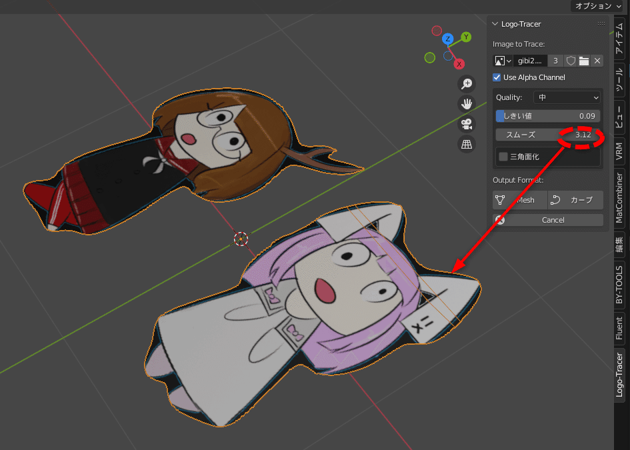Click the negative Y axis gizmo circle
Image resolution: width=630 pixels, height=450 pixels.
point(430,58)
